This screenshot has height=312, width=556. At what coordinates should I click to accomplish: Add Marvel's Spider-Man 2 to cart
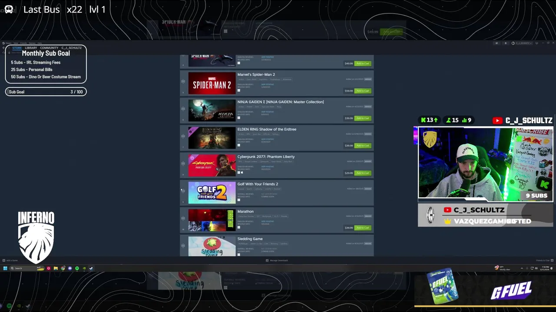coord(362,91)
